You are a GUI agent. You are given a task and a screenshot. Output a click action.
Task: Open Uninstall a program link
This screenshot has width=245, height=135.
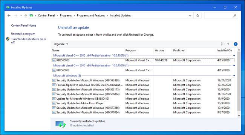coord(23,34)
